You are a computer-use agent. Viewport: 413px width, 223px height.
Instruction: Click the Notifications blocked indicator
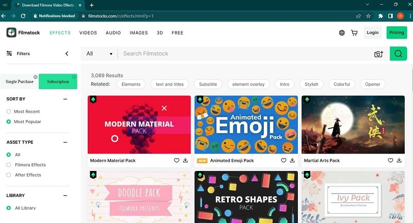pos(54,16)
